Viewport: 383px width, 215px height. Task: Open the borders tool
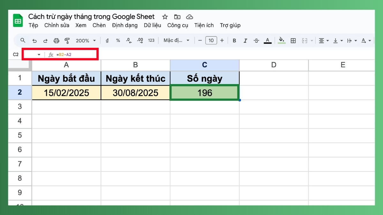tap(293, 40)
